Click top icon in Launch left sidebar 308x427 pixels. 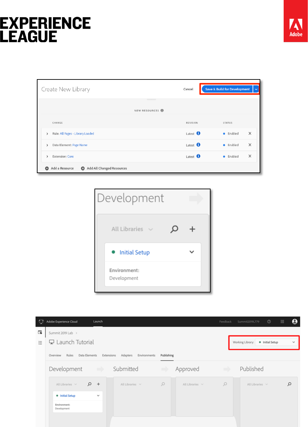pyautogui.click(x=40, y=332)
